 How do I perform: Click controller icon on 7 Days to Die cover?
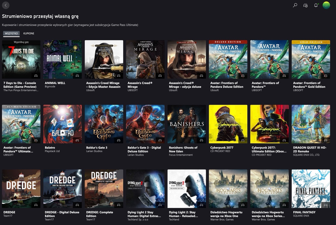(36, 76)
